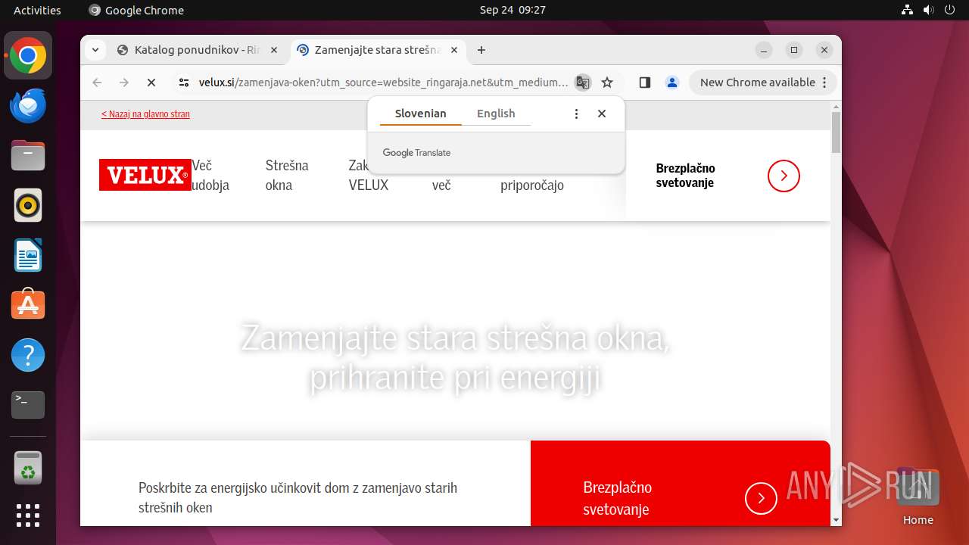Screen dimensions: 969x545
Task: Switch to Zamenjajte stara strešna tab
Action: [379, 50]
